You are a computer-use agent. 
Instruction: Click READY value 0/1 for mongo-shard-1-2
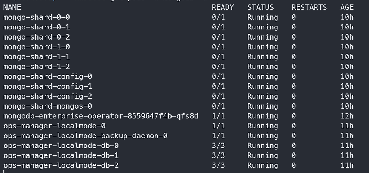(x=218, y=67)
